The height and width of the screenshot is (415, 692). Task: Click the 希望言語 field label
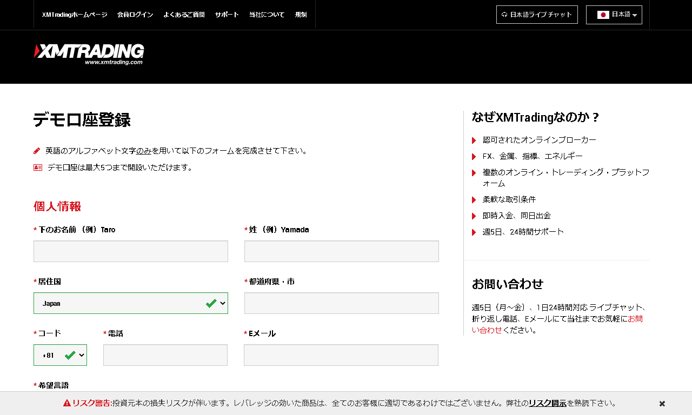(x=54, y=385)
